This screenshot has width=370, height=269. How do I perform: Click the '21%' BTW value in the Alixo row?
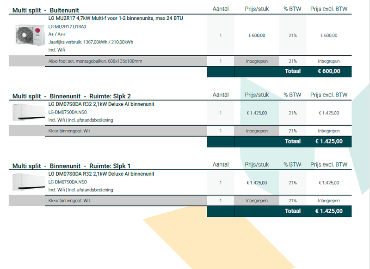click(293, 61)
